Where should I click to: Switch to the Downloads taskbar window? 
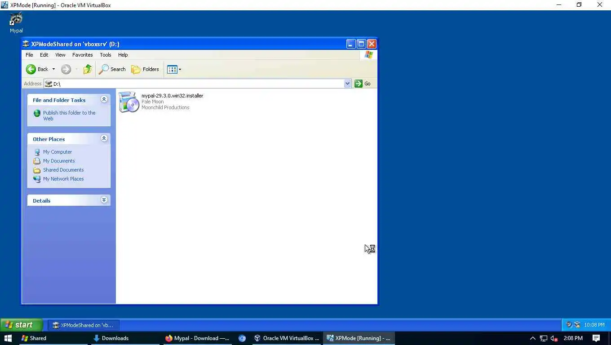(x=125, y=338)
